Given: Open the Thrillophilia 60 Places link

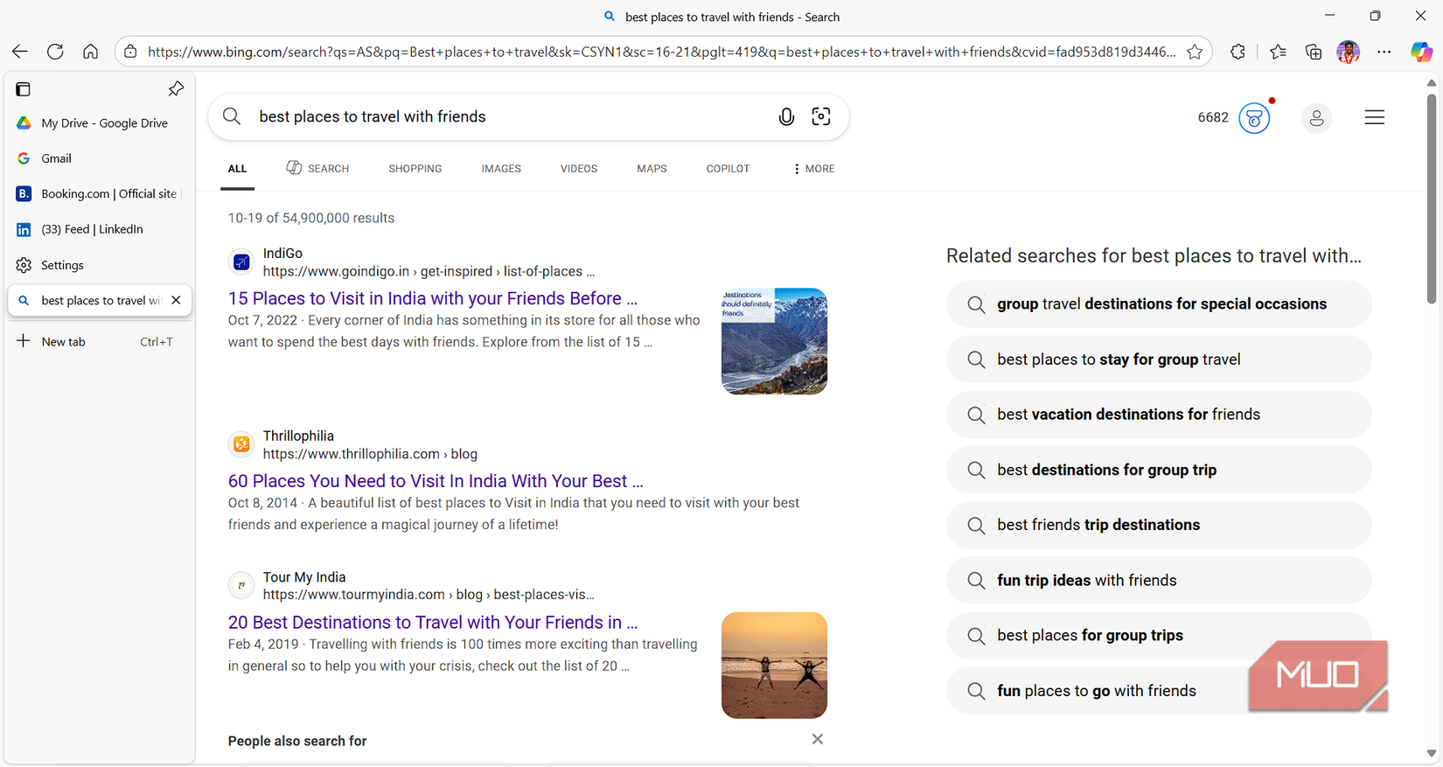Looking at the screenshot, I should pos(435,481).
